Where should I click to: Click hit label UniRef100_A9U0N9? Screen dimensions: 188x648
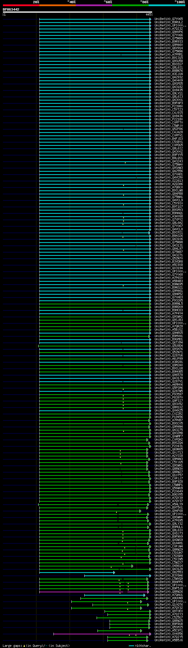click(x=169, y=598)
